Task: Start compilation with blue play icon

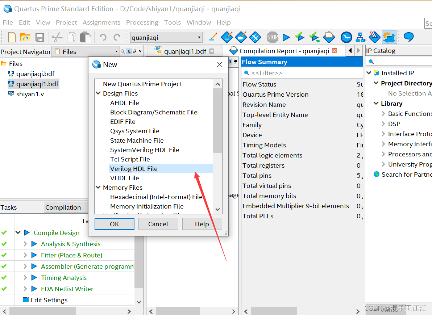Action: pos(286,37)
